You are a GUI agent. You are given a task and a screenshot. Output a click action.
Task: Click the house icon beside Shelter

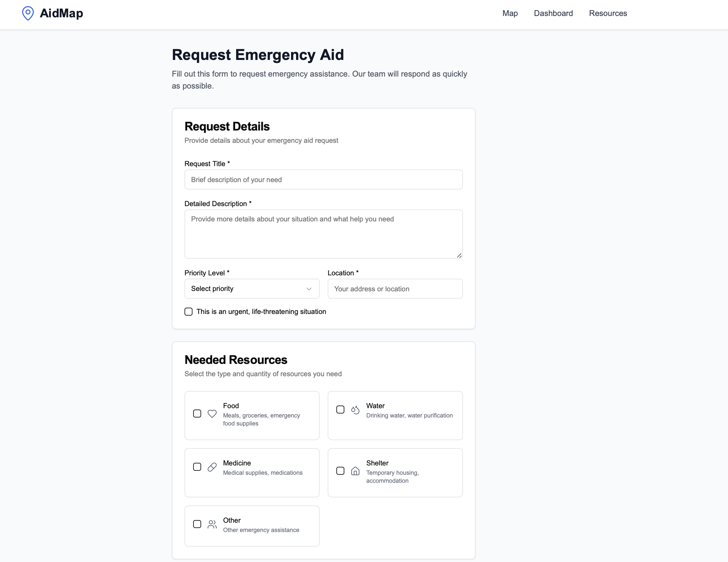click(355, 471)
